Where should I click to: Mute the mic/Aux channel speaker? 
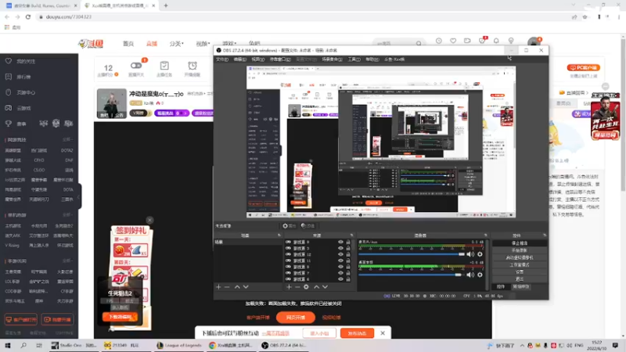click(471, 254)
